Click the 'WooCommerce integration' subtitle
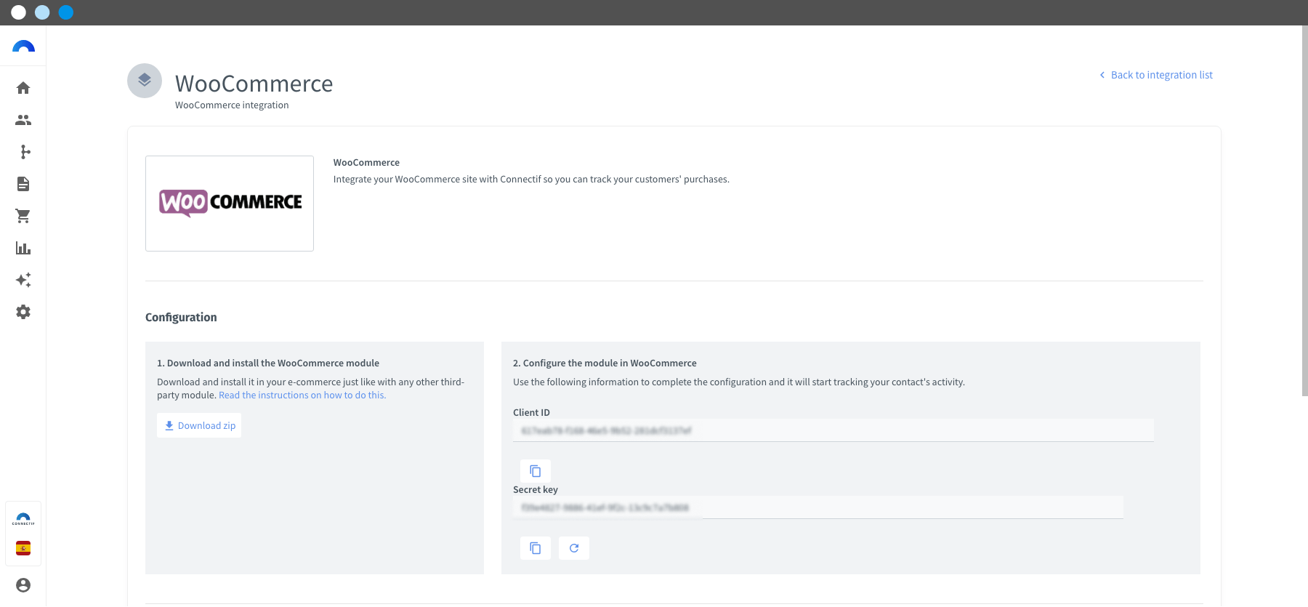Viewport: 1308px width, 607px height. click(x=232, y=105)
